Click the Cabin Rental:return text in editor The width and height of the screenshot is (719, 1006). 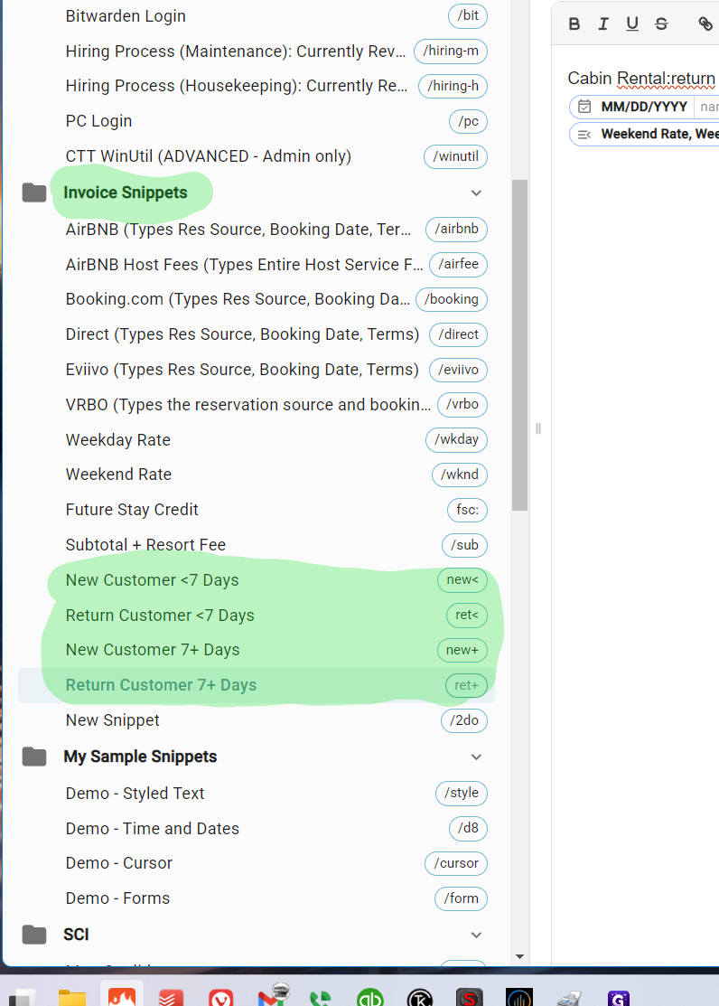pyautogui.click(x=641, y=79)
